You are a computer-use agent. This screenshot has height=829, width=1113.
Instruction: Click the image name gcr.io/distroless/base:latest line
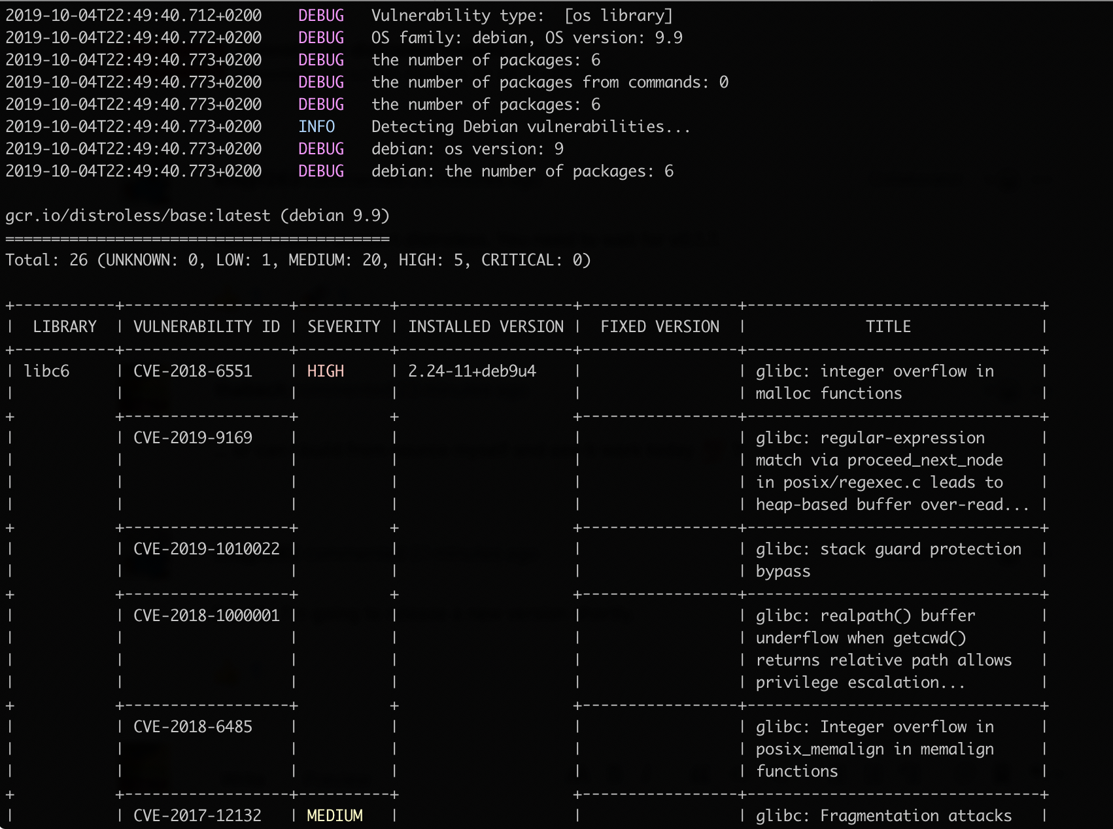(197, 216)
